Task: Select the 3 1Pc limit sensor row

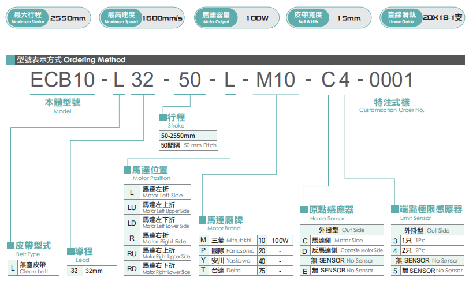Action: pos(427,241)
